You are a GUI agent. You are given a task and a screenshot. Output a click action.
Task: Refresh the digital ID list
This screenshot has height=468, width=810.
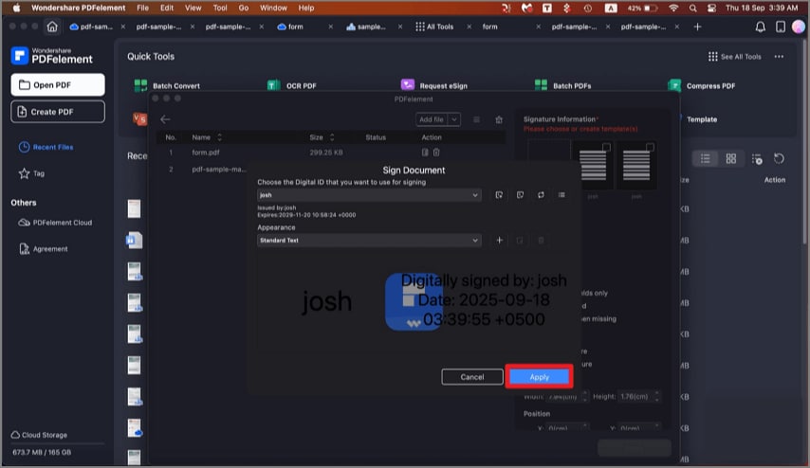point(541,195)
